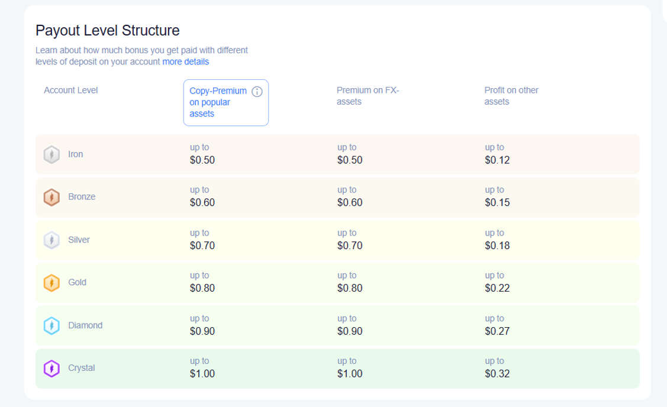Click the Diamond level badge icon

pos(51,326)
